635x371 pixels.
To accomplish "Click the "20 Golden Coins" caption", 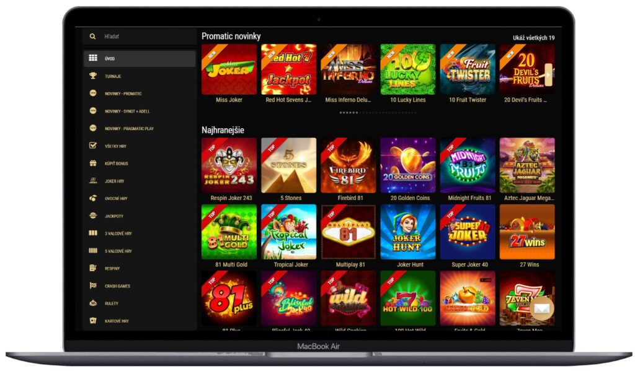I will point(411,198).
